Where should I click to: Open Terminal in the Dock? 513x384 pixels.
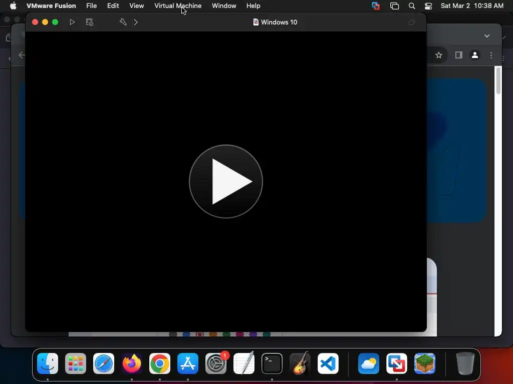pos(272,363)
